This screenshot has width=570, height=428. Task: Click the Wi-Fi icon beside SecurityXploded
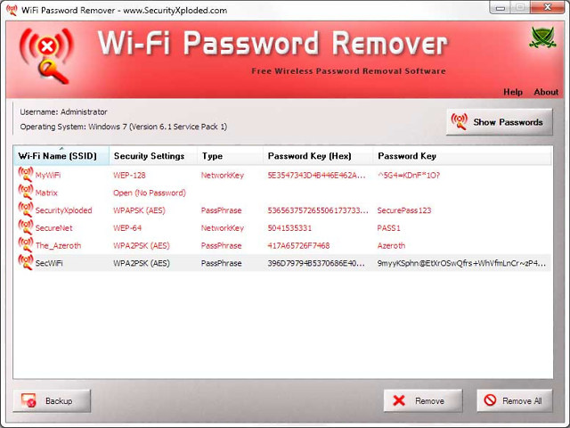[25, 210]
